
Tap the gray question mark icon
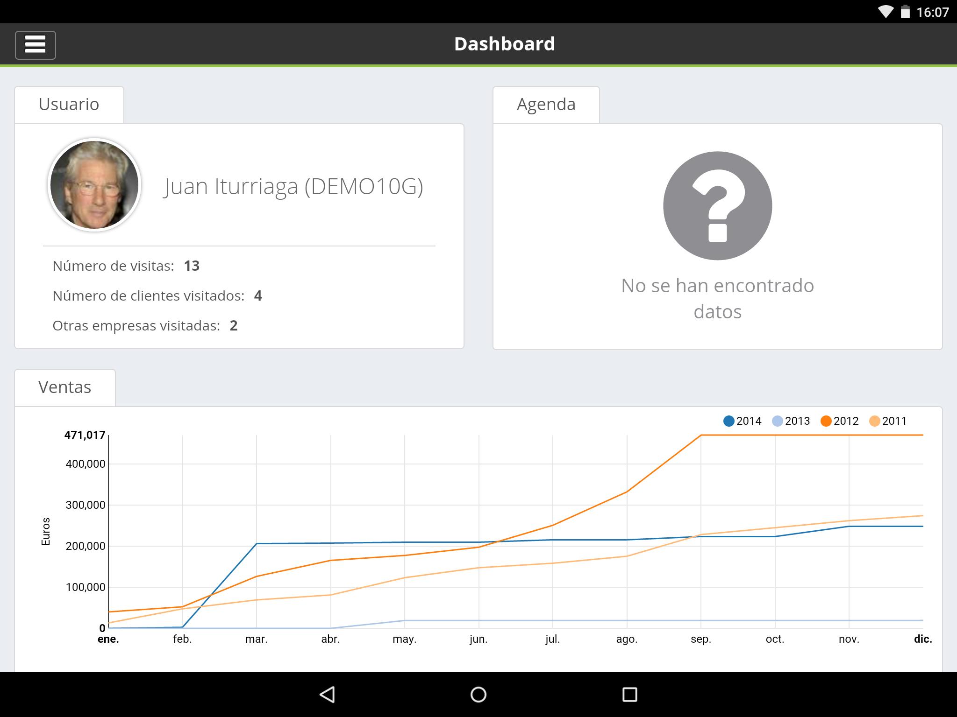(717, 205)
